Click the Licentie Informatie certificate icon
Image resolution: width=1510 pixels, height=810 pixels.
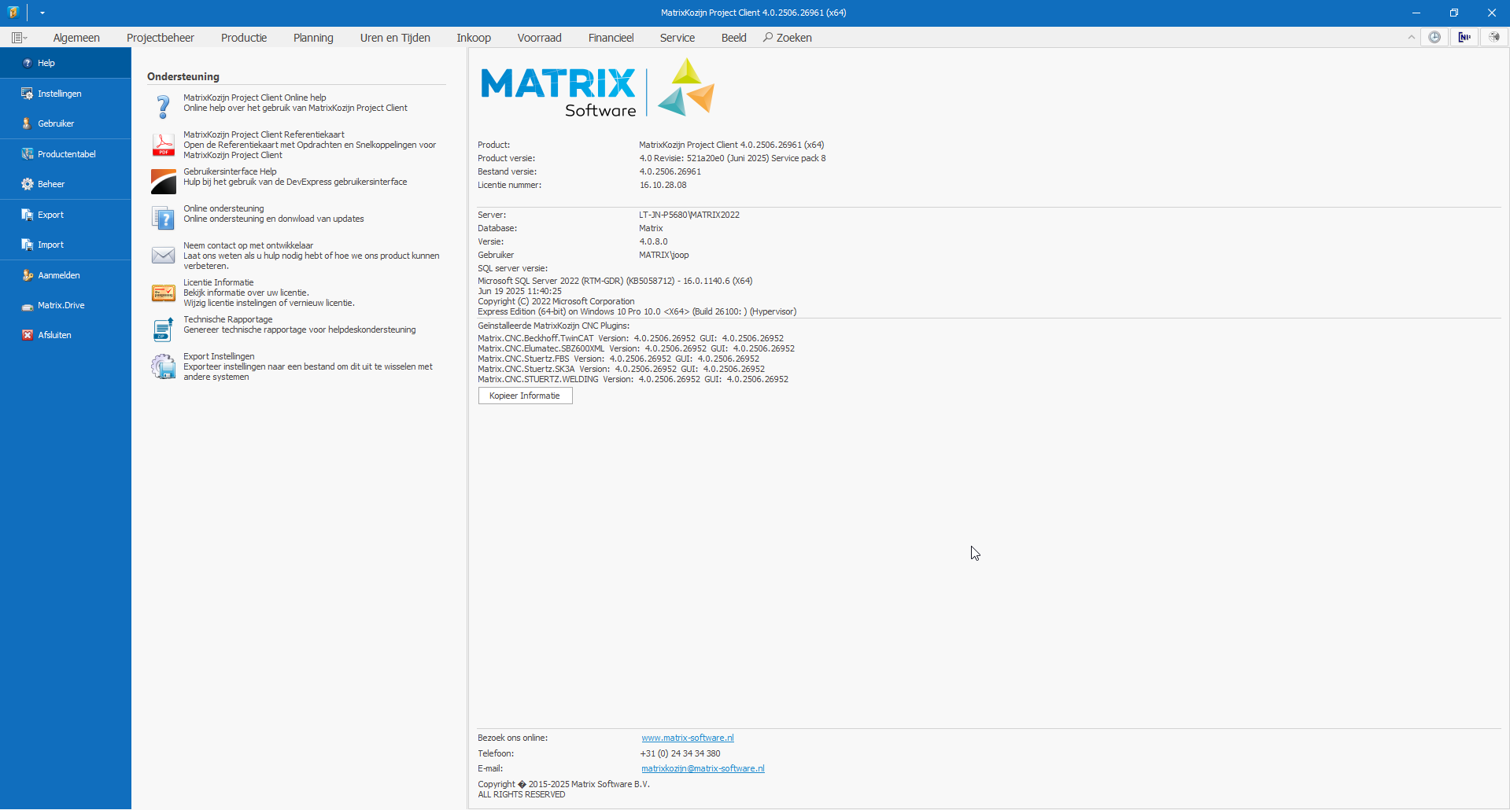coord(163,293)
